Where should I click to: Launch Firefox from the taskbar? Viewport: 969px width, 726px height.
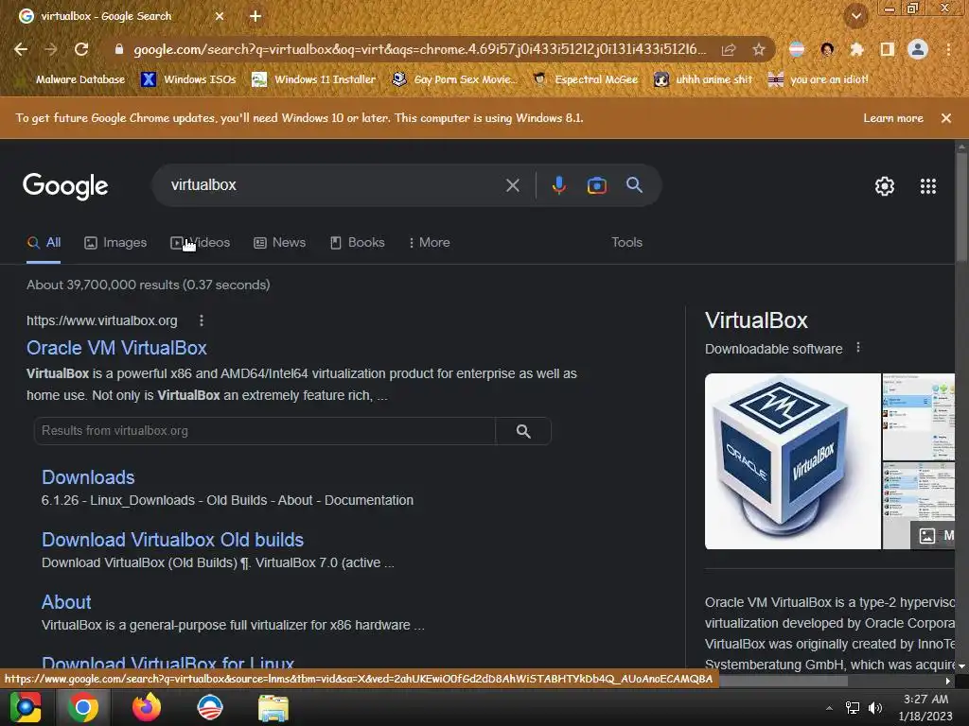tap(147, 707)
